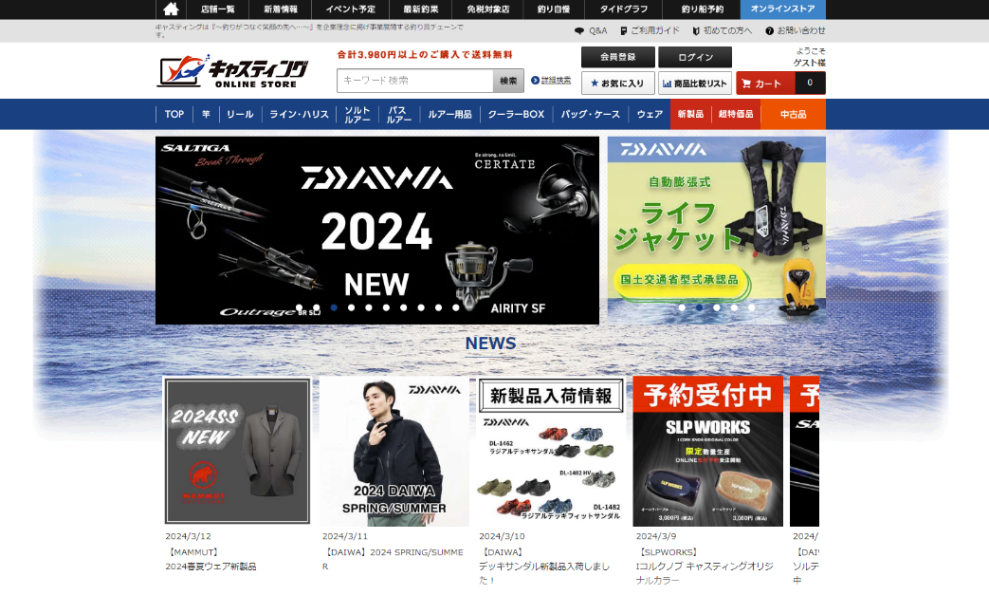
Task: Open the MAMMUT 2024SS NEW news thumbnail
Action: (237, 451)
